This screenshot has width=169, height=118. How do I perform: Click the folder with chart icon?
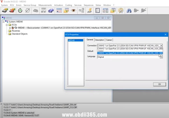click(x=66, y=10)
